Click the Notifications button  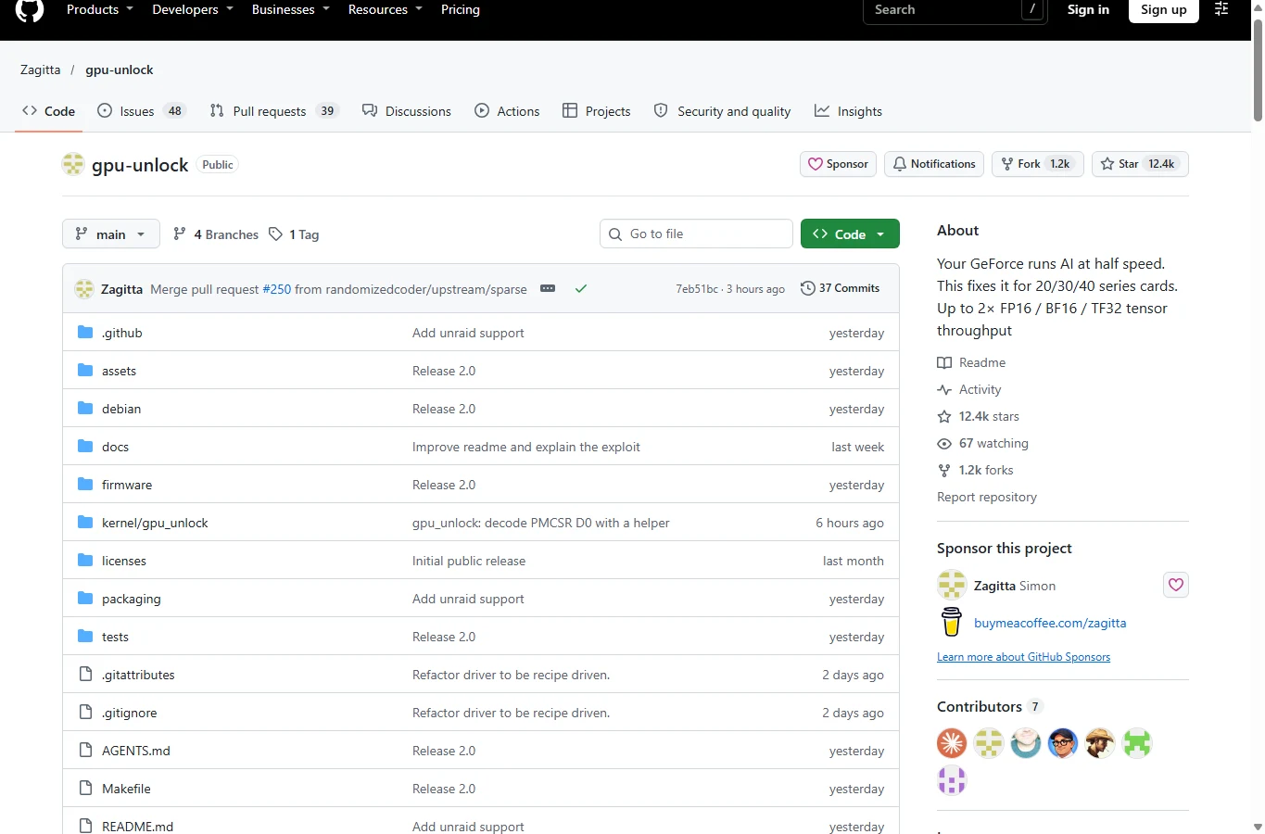pyautogui.click(x=934, y=164)
